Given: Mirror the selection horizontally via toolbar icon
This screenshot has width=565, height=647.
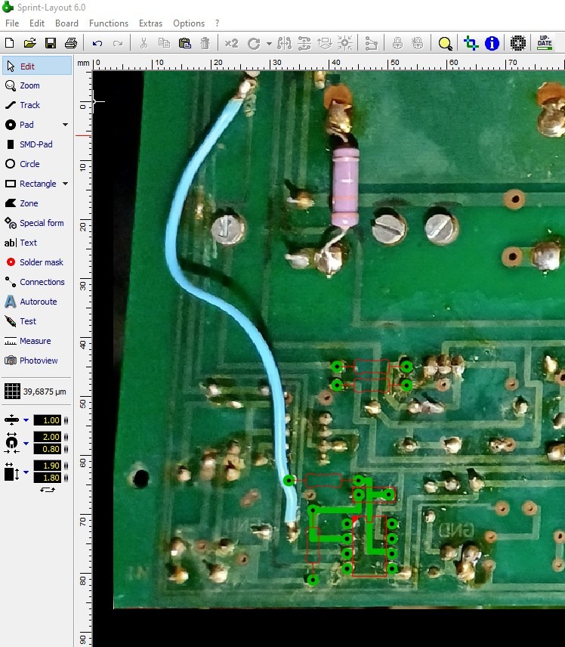Looking at the screenshot, I should click(x=284, y=43).
